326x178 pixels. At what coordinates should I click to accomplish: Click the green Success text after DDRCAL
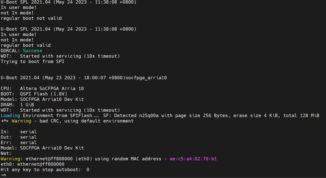click(x=32, y=51)
